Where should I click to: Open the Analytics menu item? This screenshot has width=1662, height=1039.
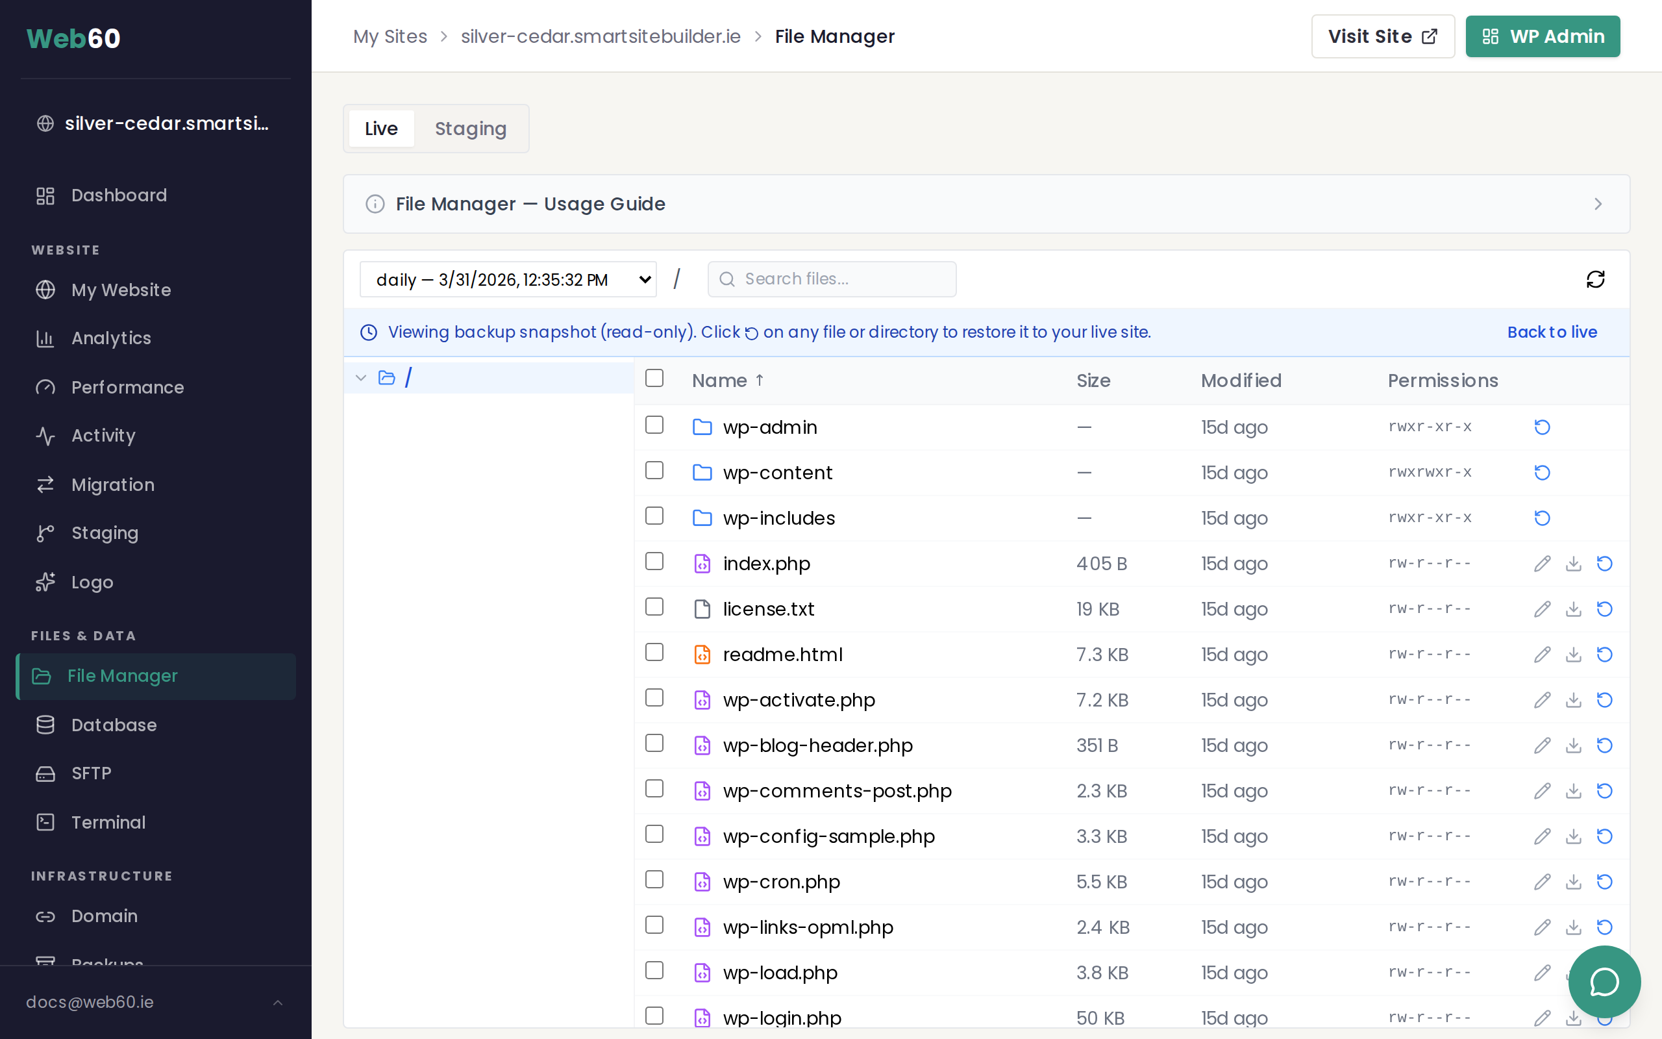tap(111, 338)
